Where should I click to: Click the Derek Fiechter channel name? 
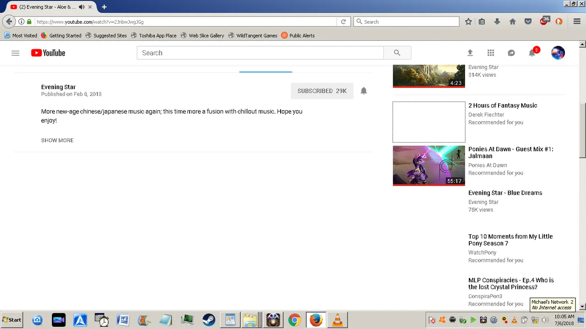pos(486,115)
